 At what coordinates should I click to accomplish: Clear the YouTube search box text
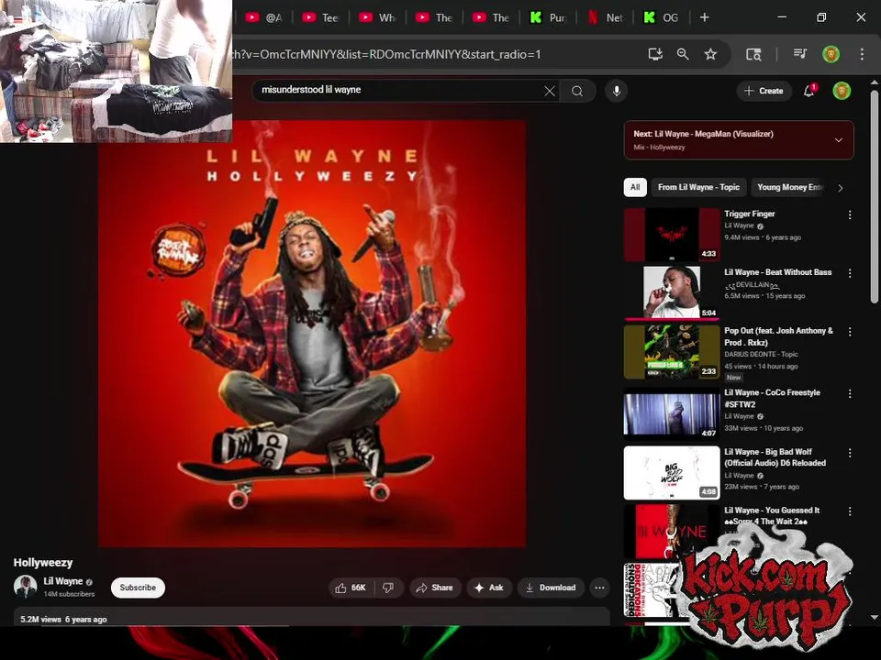[550, 91]
